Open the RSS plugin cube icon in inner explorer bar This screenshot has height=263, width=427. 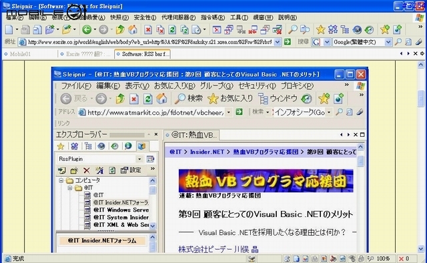coord(141,146)
